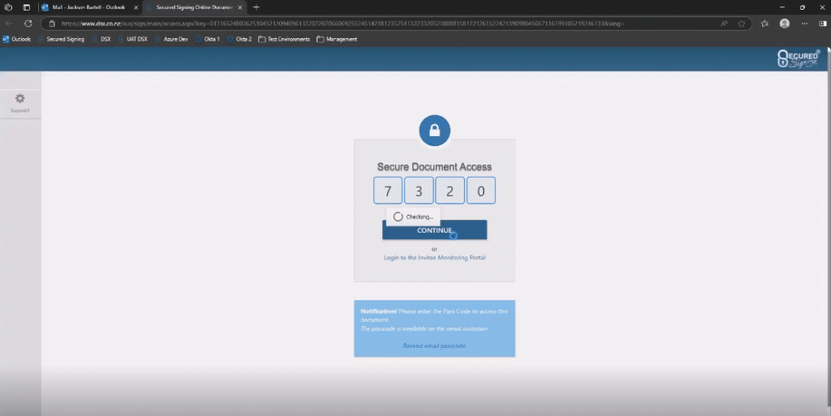The width and height of the screenshot is (831, 416).
Task: Click Login to the Invitee Monitoring Portal
Action: point(434,257)
